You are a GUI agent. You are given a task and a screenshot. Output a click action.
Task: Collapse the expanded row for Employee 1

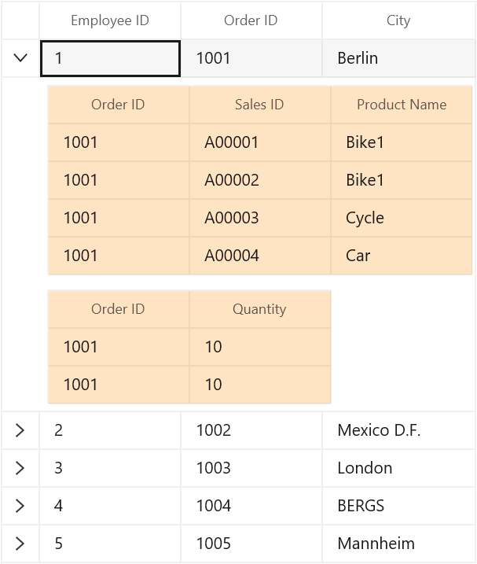pos(20,58)
